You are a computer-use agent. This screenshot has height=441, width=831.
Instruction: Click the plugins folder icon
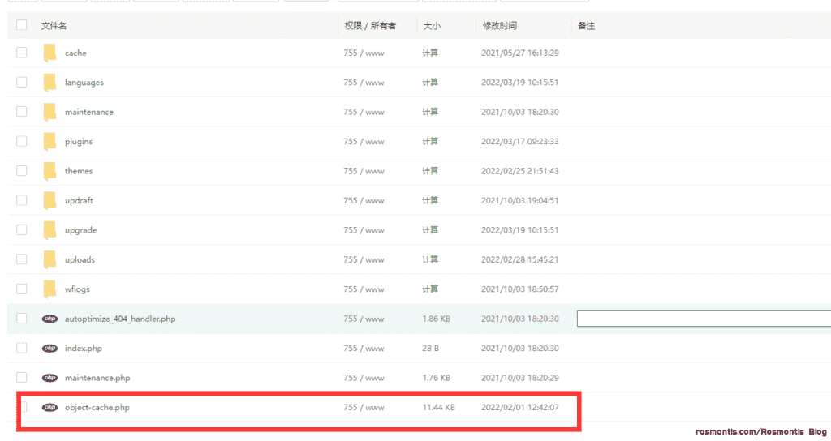(x=50, y=141)
